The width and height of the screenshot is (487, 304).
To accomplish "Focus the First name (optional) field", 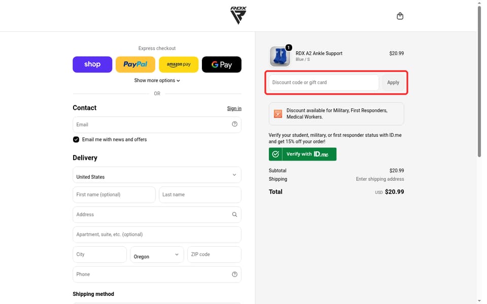I will [x=114, y=195].
